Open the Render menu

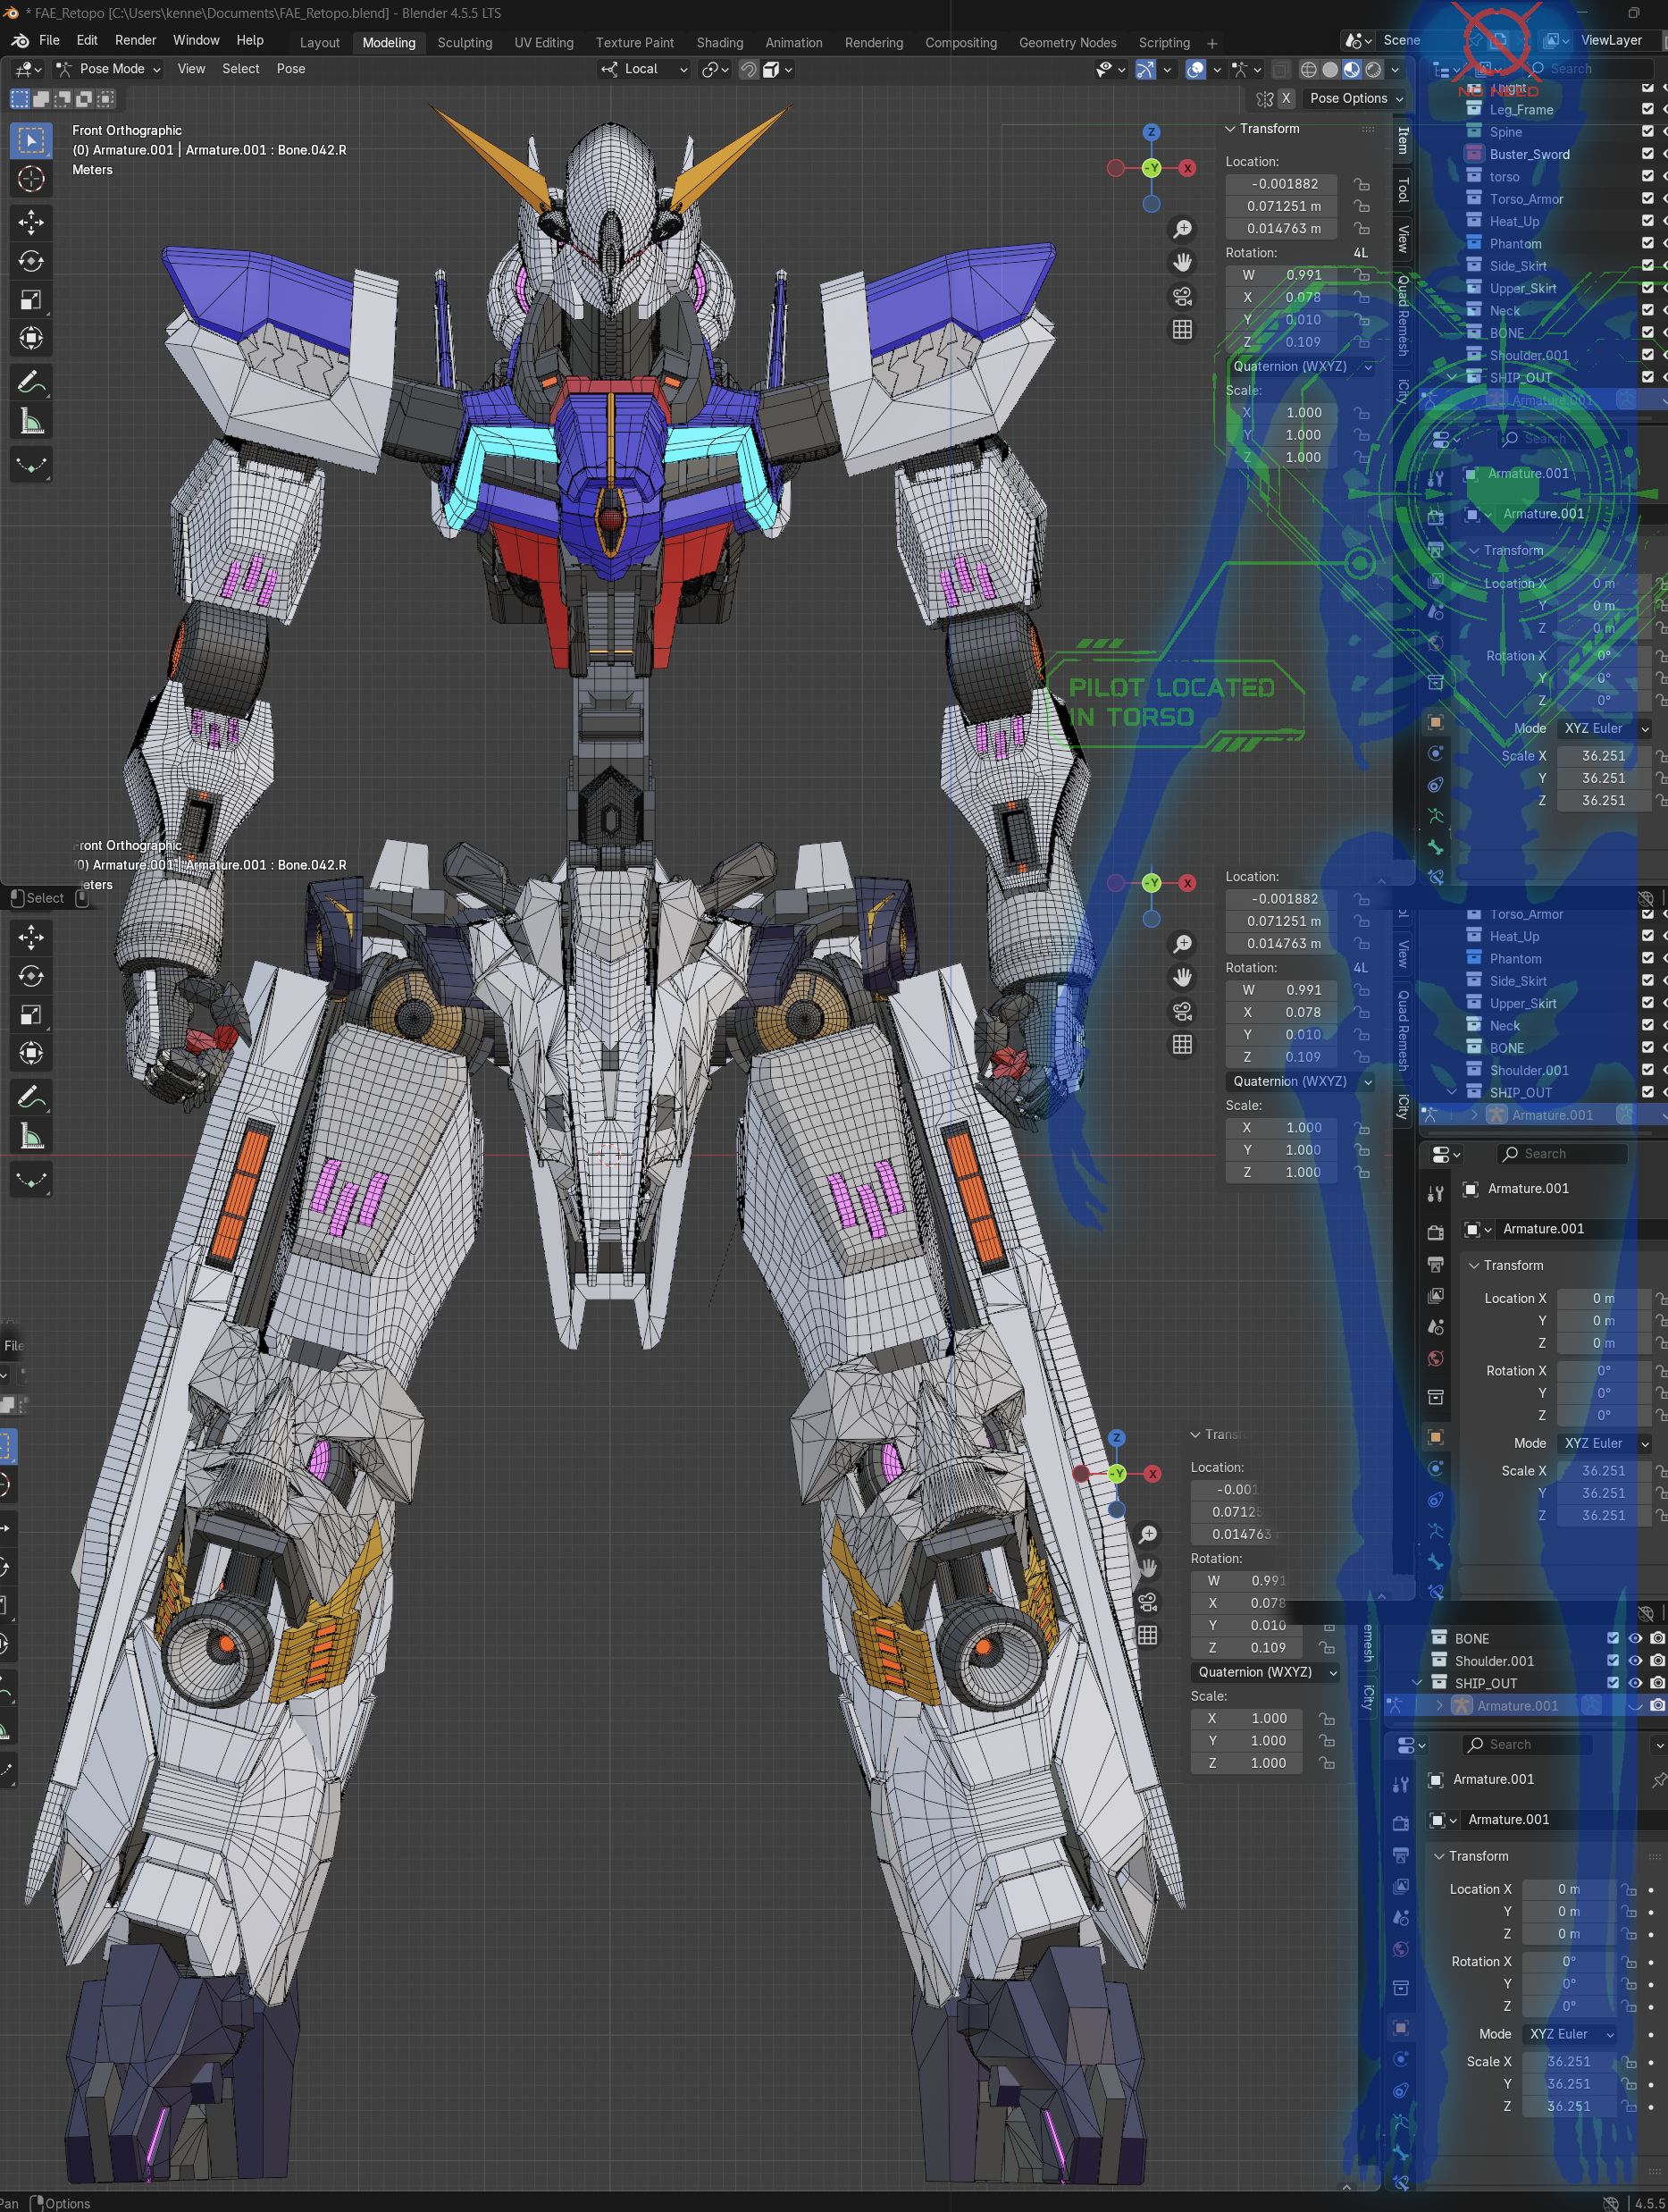[135, 40]
